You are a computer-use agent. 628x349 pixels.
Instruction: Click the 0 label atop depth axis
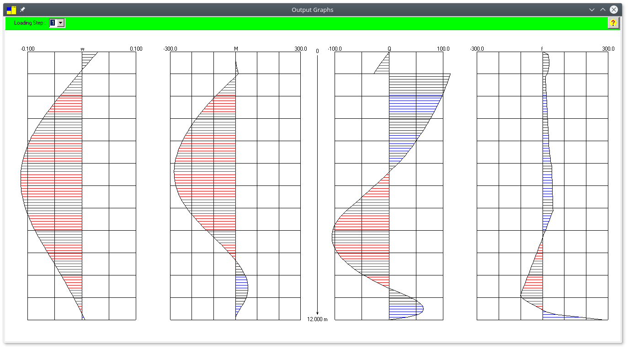317,51
